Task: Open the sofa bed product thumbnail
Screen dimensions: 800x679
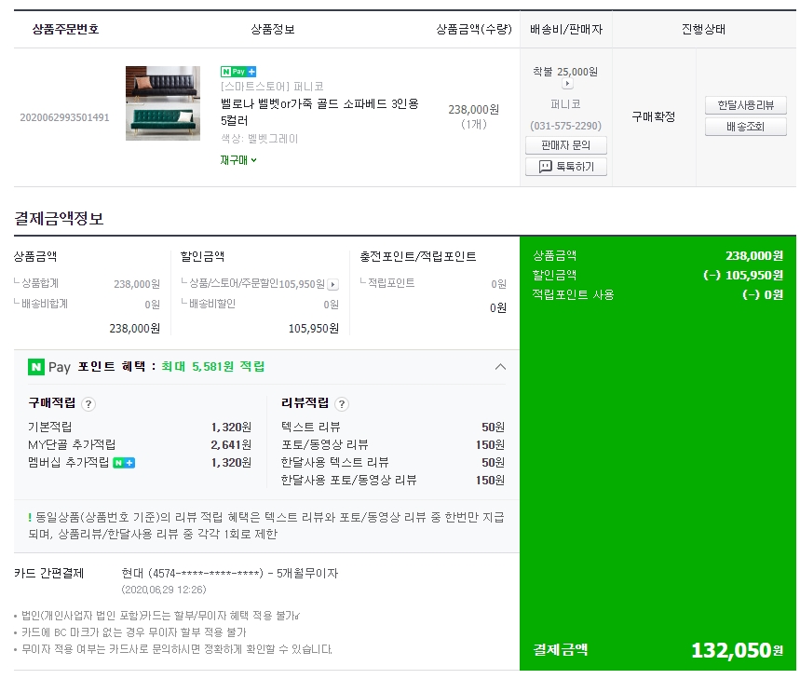Action: 163,103
